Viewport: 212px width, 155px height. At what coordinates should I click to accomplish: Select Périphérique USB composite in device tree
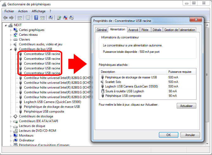(44, 111)
